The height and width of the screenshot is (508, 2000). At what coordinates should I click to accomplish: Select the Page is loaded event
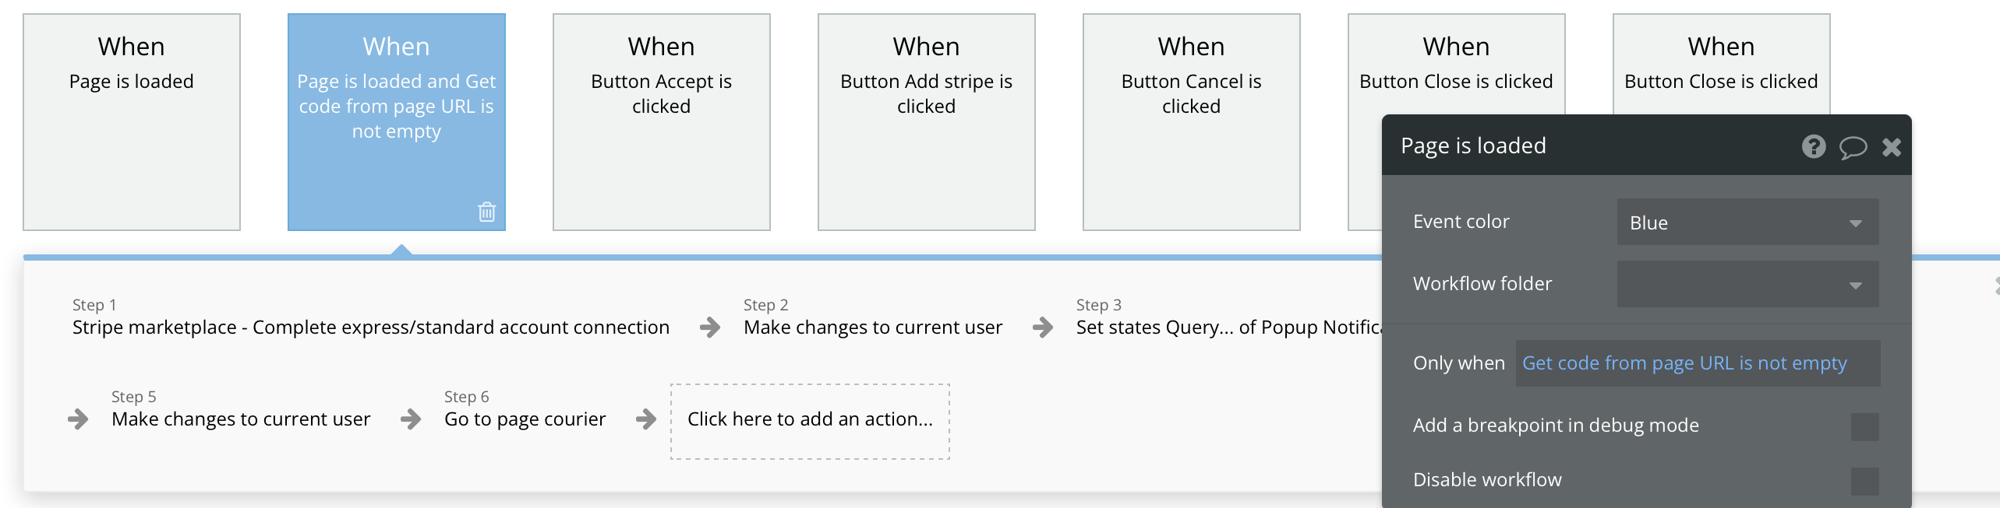tap(132, 121)
